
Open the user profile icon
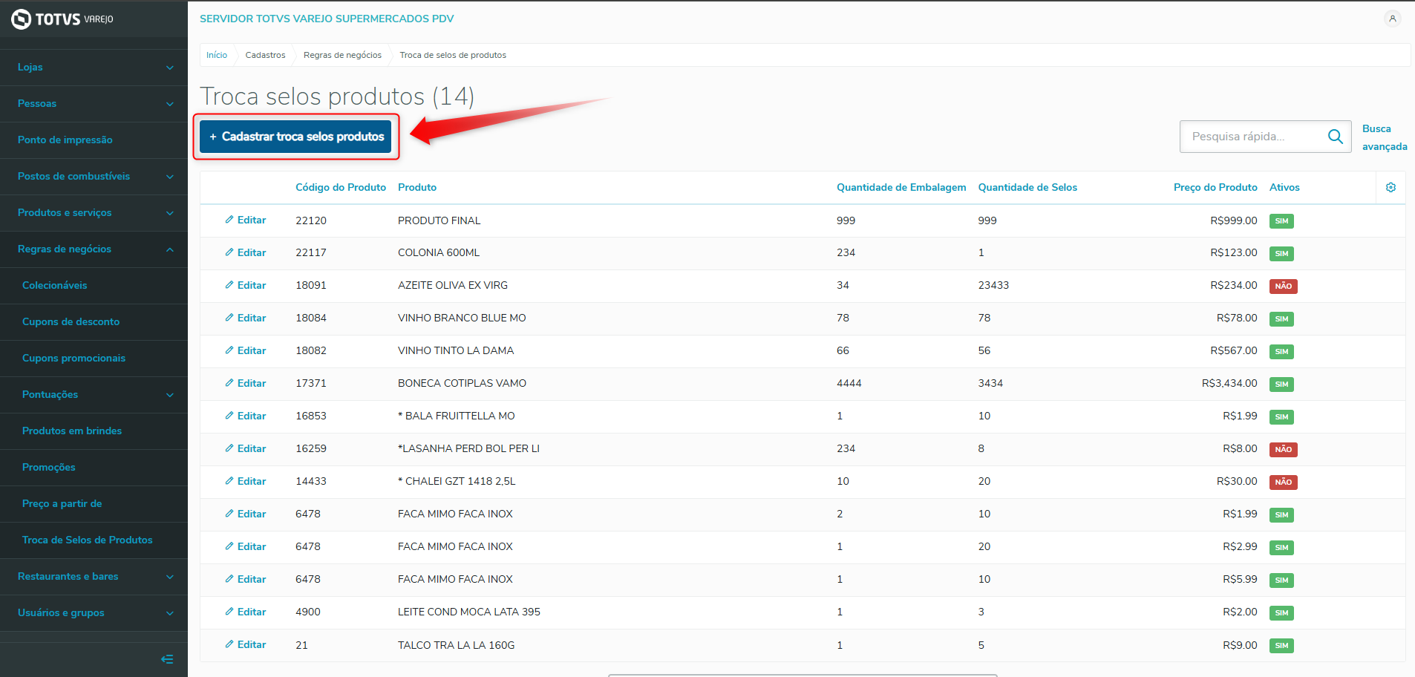1393,19
